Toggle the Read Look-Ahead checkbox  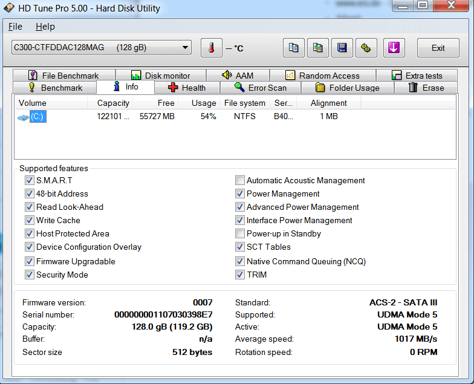[29, 207]
